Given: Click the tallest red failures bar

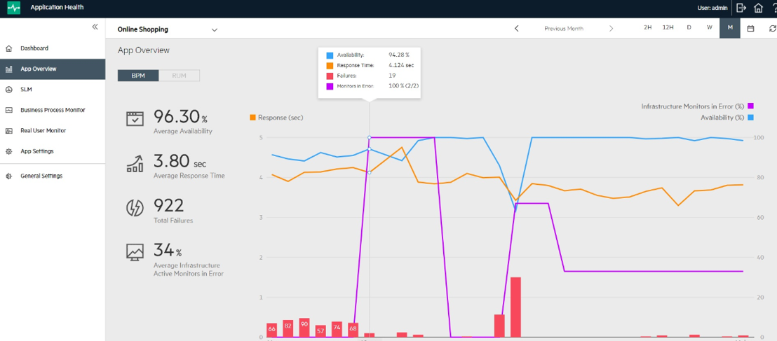Looking at the screenshot, I should click(x=515, y=307).
